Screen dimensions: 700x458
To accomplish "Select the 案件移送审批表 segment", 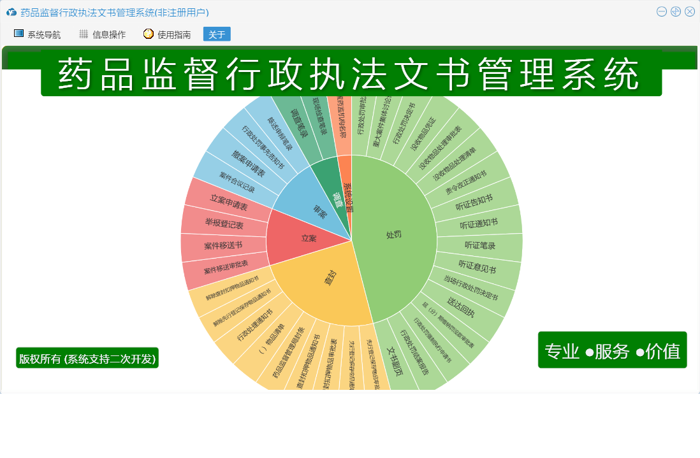I will (x=226, y=267).
